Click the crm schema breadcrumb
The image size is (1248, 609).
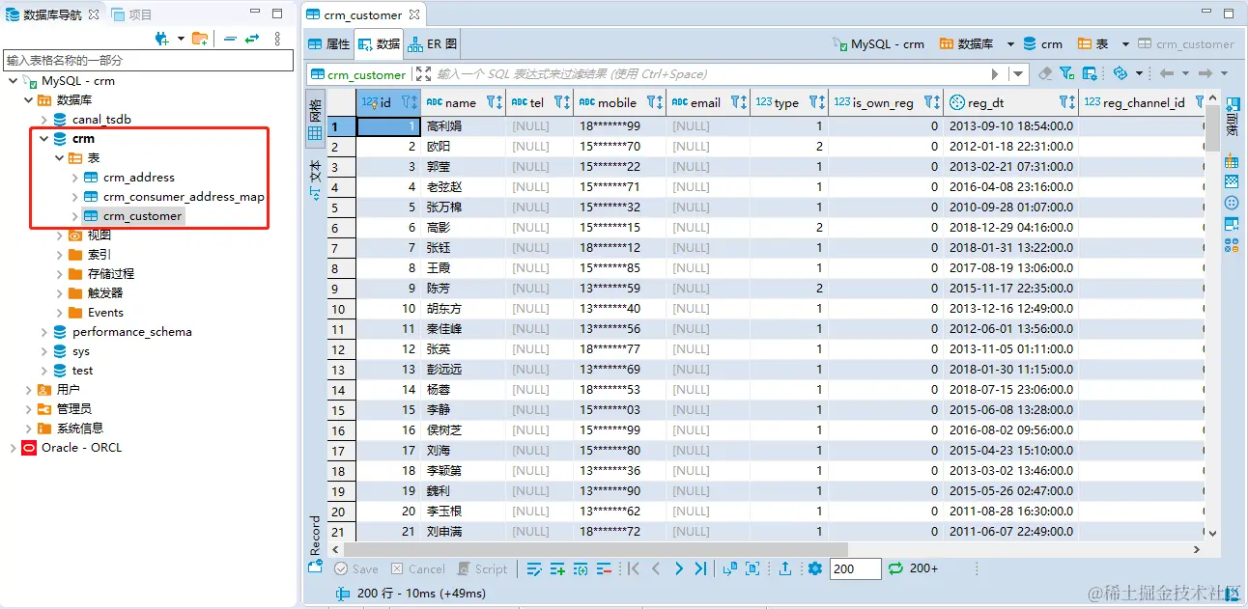click(x=1042, y=44)
